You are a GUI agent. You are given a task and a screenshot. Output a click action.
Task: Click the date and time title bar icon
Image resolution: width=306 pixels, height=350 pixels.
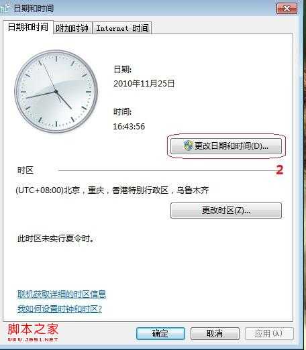5,8
